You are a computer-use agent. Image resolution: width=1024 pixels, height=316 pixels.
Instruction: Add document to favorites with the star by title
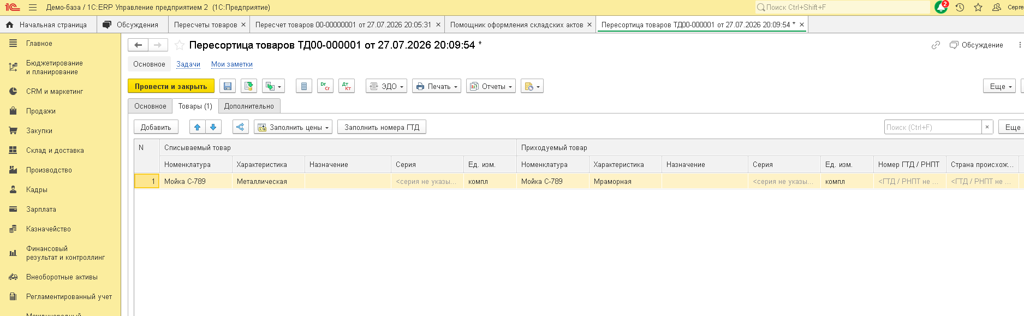coord(179,45)
